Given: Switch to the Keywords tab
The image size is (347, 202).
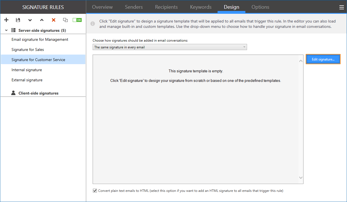Looking at the screenshot, I should 200,7.
